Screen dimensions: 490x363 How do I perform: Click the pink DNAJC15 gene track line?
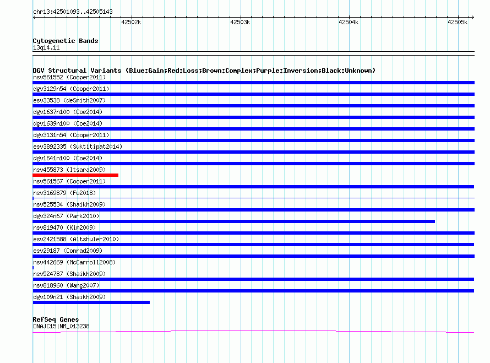tap(253, 331)
